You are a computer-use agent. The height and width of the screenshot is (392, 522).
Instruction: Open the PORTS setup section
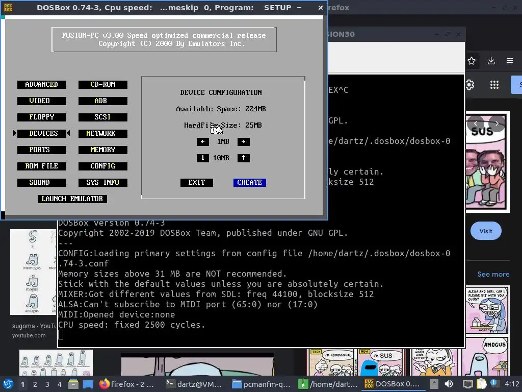coord(42,150)
